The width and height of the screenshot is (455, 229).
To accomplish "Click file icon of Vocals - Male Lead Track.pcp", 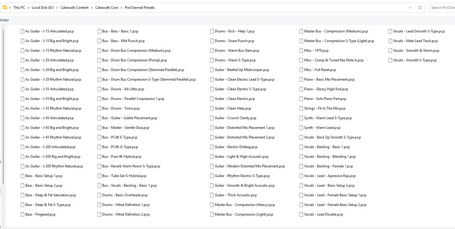I will (390, 41).
